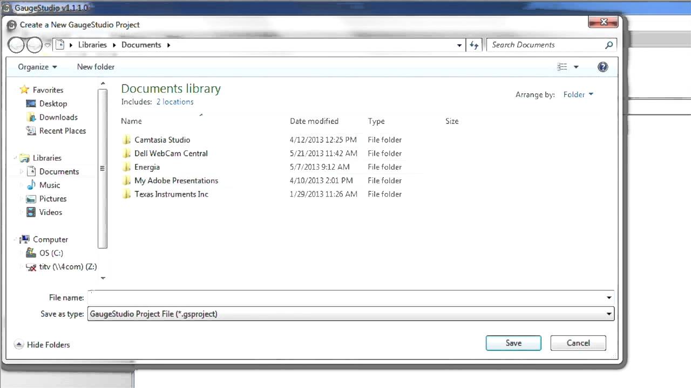Select the Energia folder
The width and height of the screenshot is (691, 388).
pyautogui.click(x=147, y=167)
